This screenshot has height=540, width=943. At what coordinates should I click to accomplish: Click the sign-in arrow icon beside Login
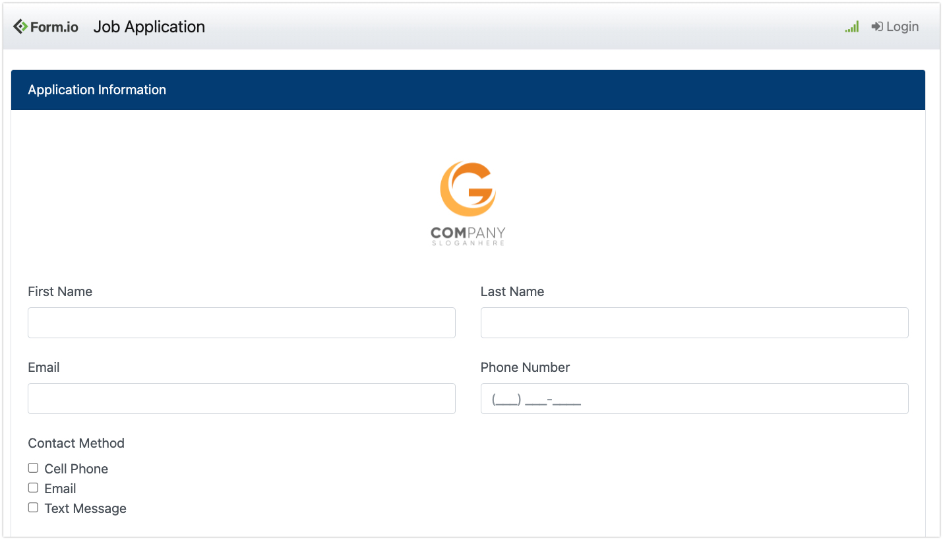[877, 26]
